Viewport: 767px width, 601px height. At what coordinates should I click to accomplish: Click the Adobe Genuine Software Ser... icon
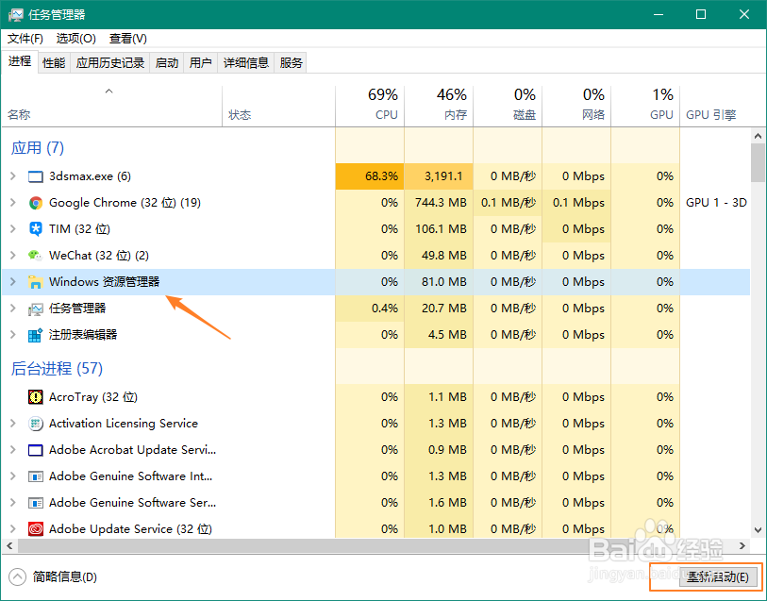(35, 503)
